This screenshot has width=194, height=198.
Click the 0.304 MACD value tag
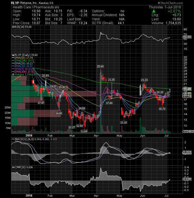tap(187, 152)
